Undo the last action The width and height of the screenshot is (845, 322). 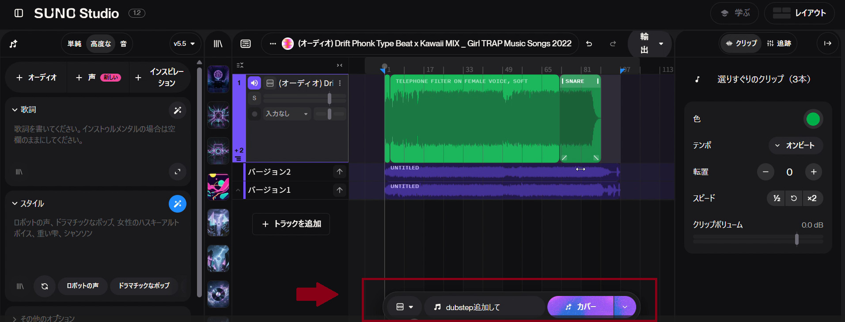pos(589,44)
